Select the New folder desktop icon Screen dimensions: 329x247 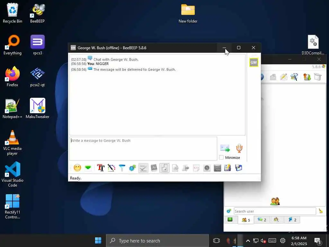188,13
